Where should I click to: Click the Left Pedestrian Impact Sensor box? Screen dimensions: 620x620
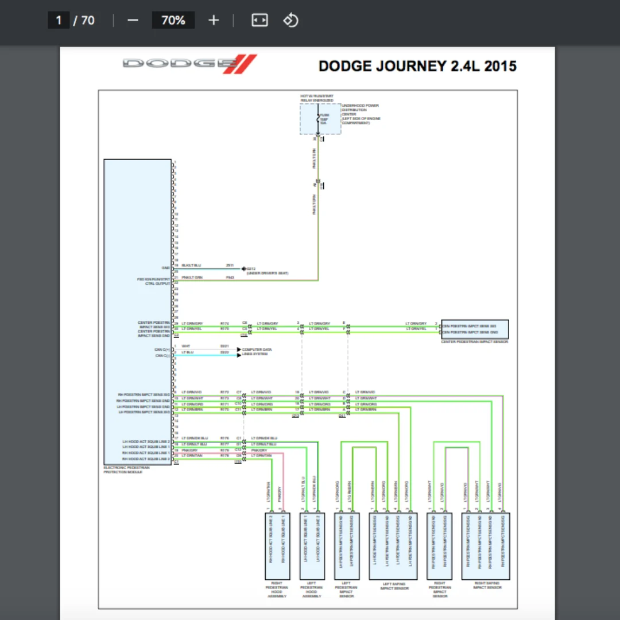[x=347, y=546]
